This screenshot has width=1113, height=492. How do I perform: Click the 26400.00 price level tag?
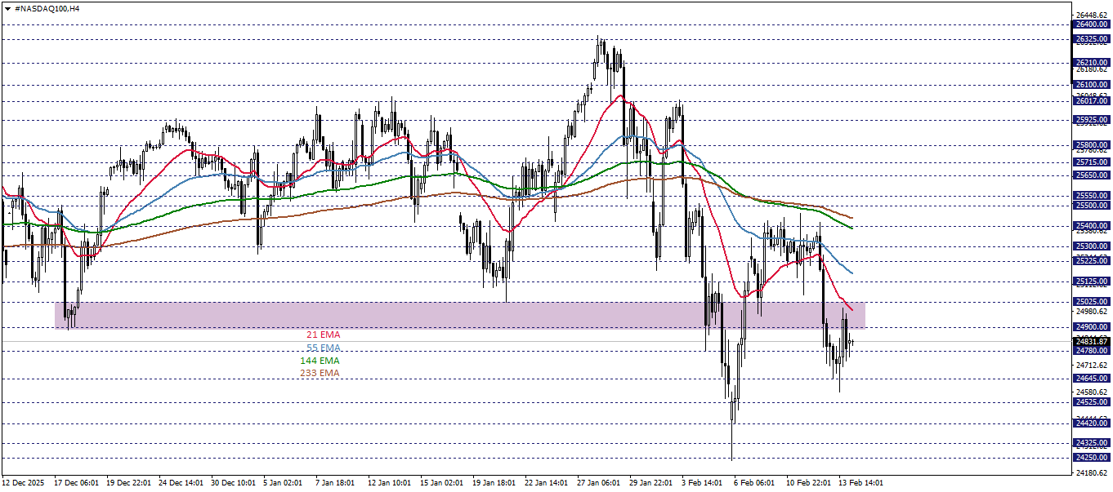click(1092, 25)
